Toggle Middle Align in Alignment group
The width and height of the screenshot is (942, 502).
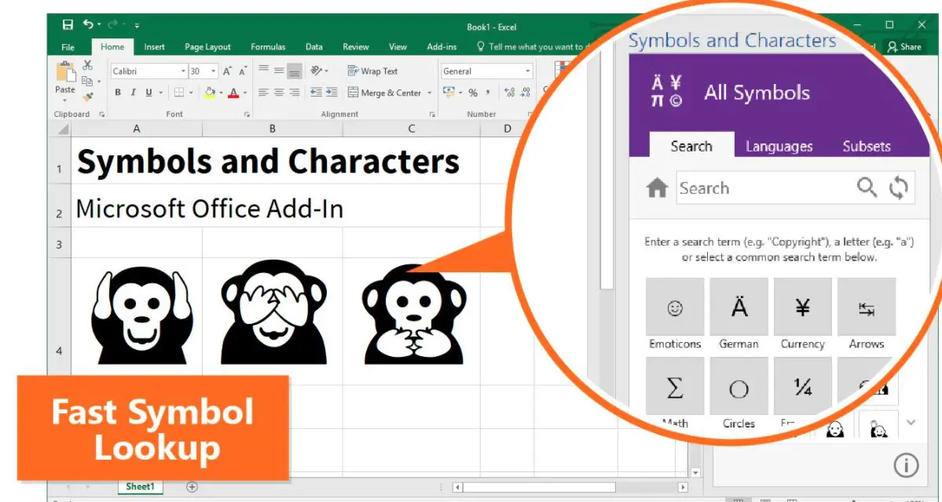click(279, 70)
